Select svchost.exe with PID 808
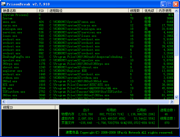 pos(88,46)
